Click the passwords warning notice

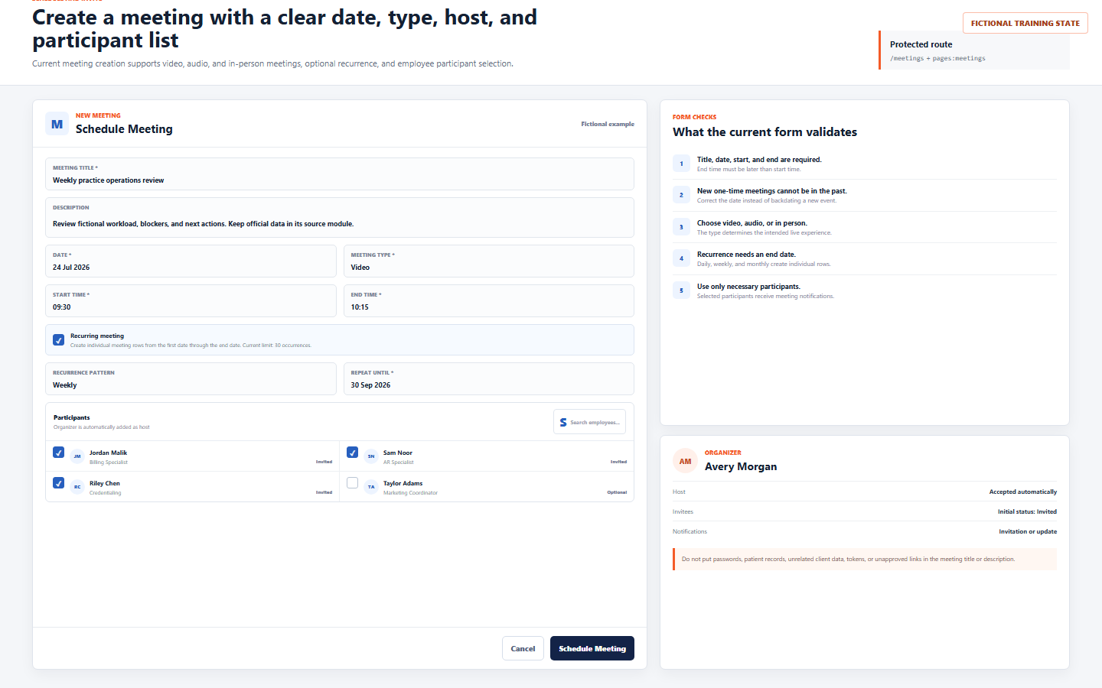(x=865, y=559)
